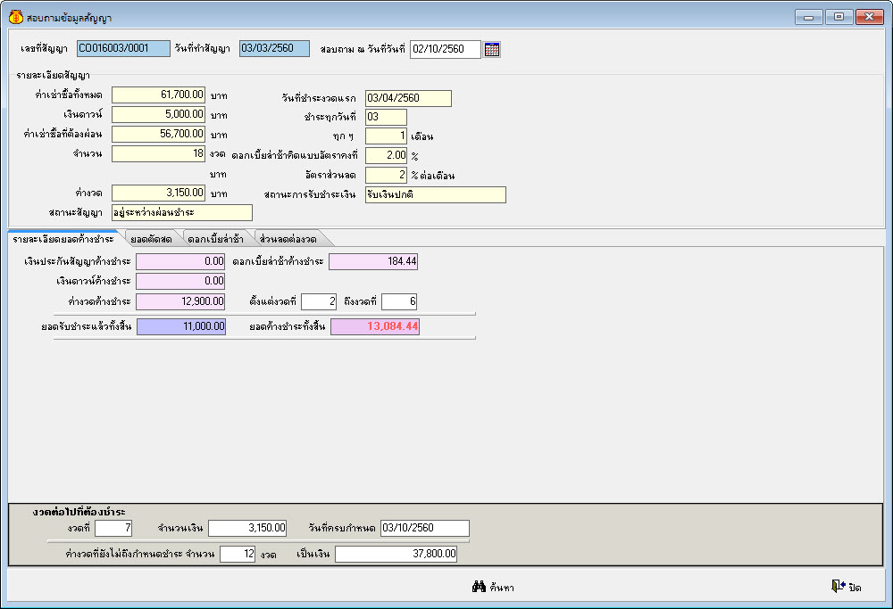Click the ดอกเบี้ยล่าช้าคิดแบบอัตราคงที่ label

point(295,155)
